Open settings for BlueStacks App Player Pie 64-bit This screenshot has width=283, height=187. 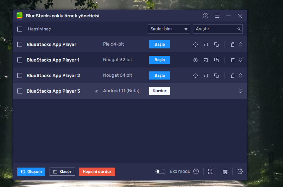point(196,45)
